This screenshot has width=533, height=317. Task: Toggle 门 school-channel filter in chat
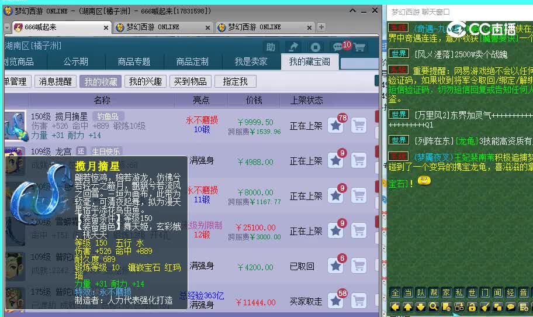(485, 292)
